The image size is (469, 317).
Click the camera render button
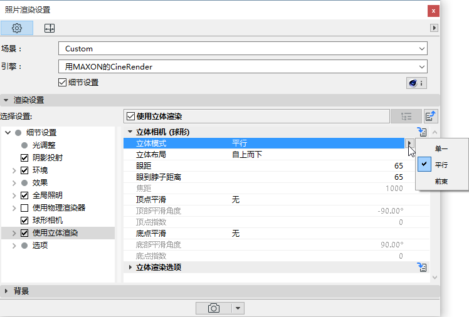pos(214,308)
